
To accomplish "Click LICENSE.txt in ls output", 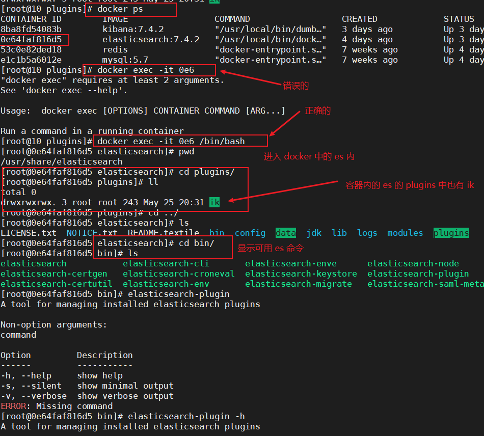I will coord(29,233).
